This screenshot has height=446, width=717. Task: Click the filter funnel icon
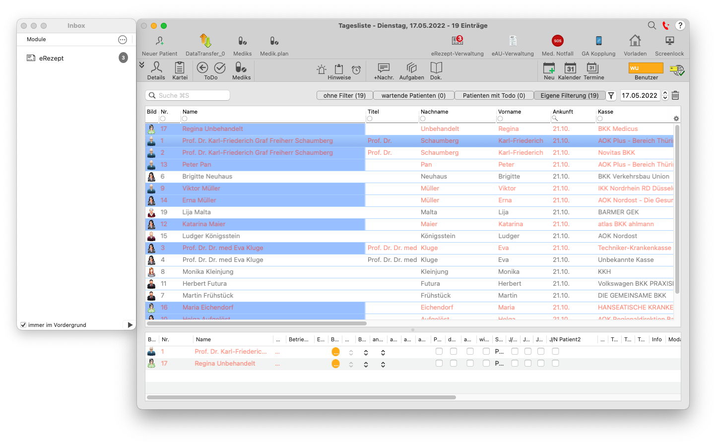pyautogui.click(x=611, y=96)
